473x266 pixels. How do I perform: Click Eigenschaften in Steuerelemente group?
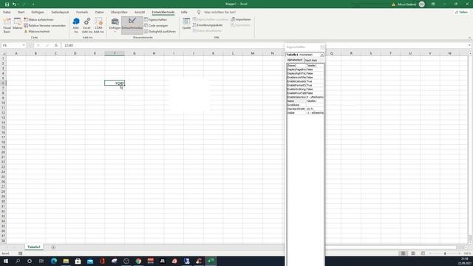tap(155, 20)
